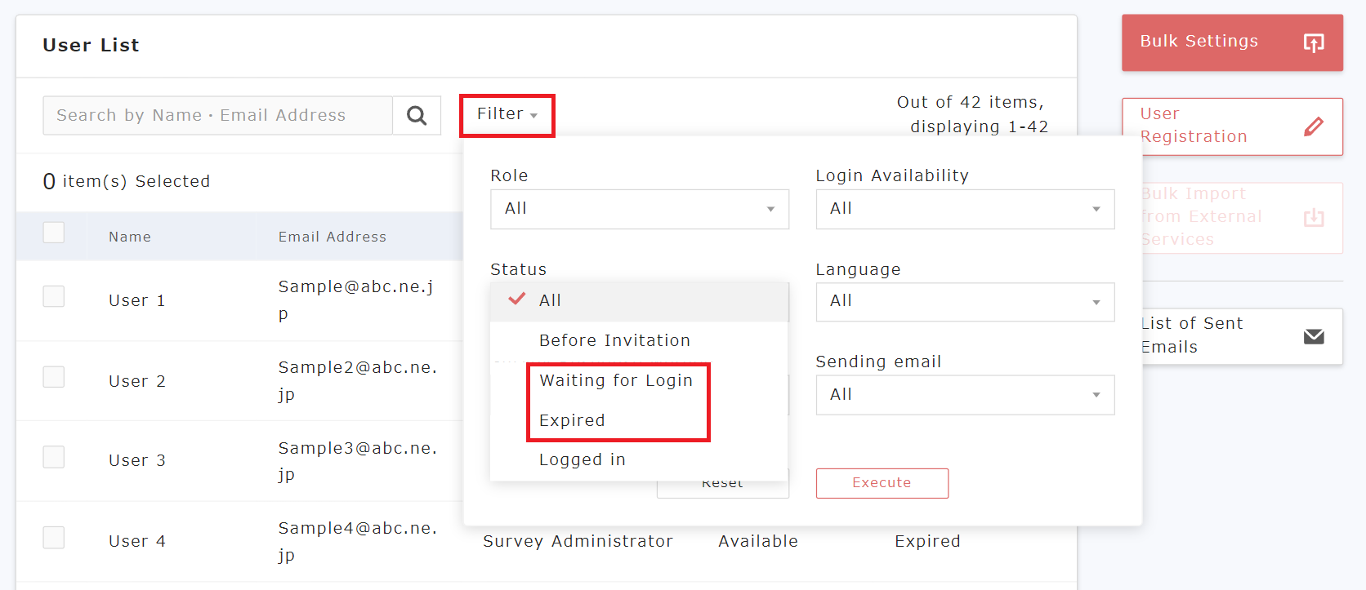Screen dimensions: 1366x590
Task: Toggle the select-all checkbox in table header
Action: click(54, 233)
